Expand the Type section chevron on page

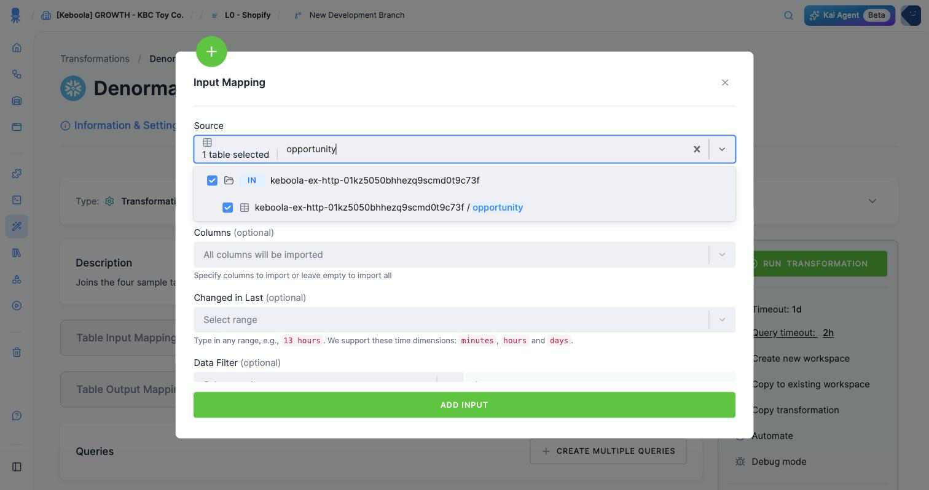[872, 201]
